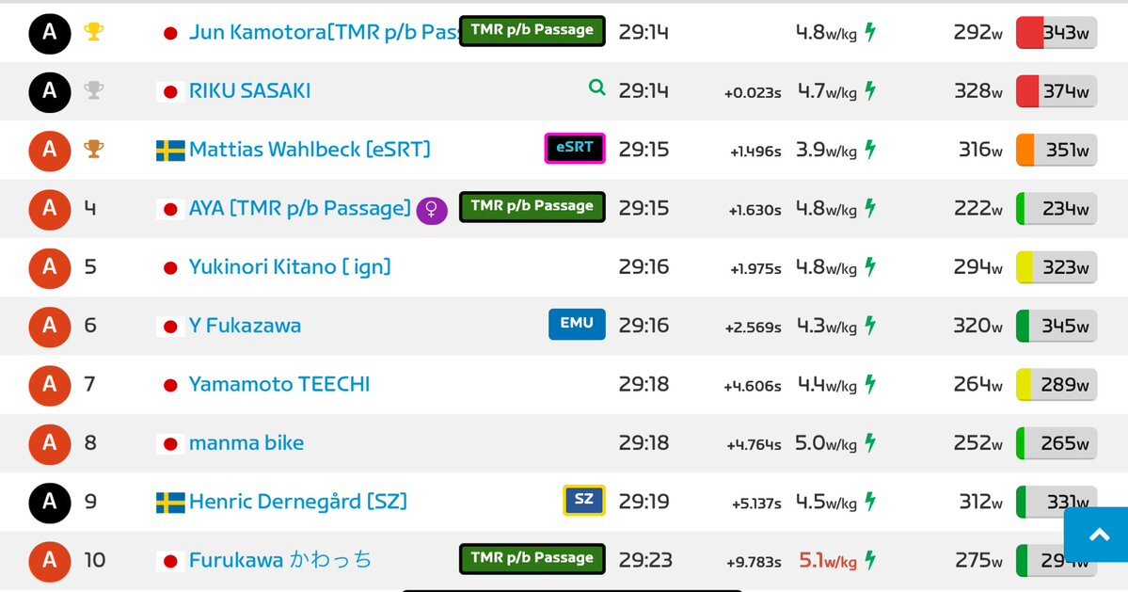Click the silver trophy icon for RIKU SASAKI
This screenshot has height=592, width=1128.
coord(93,90)
